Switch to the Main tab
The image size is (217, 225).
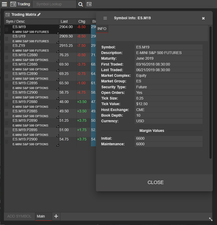click(x=43, y=216)
